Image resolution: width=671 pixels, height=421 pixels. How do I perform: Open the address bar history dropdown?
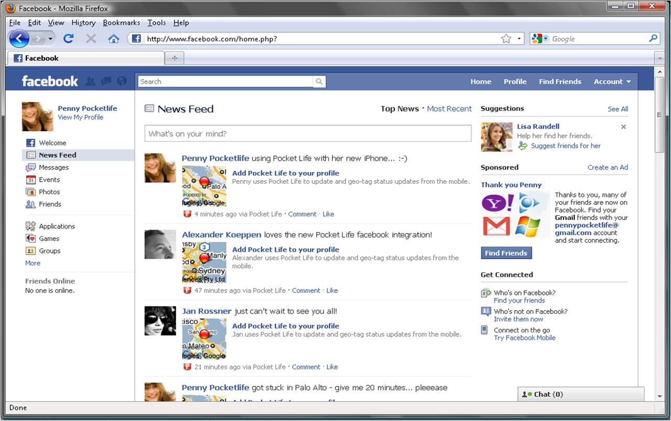point(520,38)
